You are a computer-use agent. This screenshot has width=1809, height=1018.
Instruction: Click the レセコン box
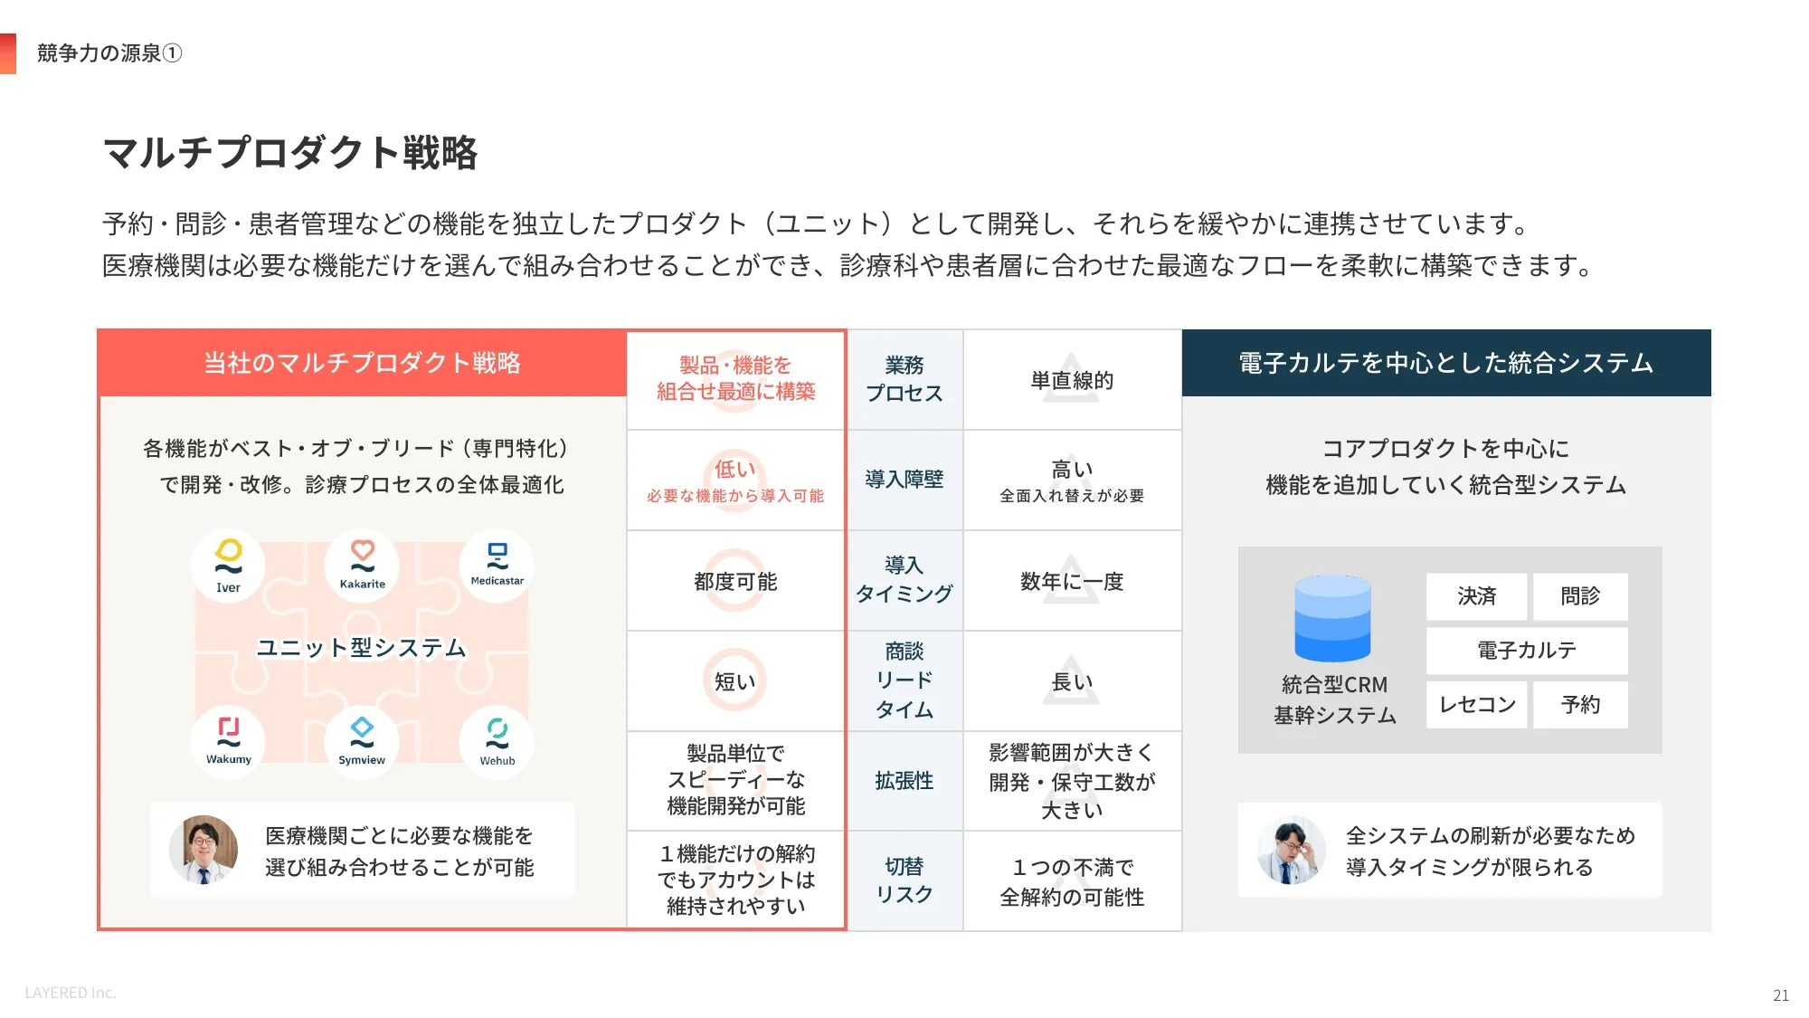(x=1476, y=705)
